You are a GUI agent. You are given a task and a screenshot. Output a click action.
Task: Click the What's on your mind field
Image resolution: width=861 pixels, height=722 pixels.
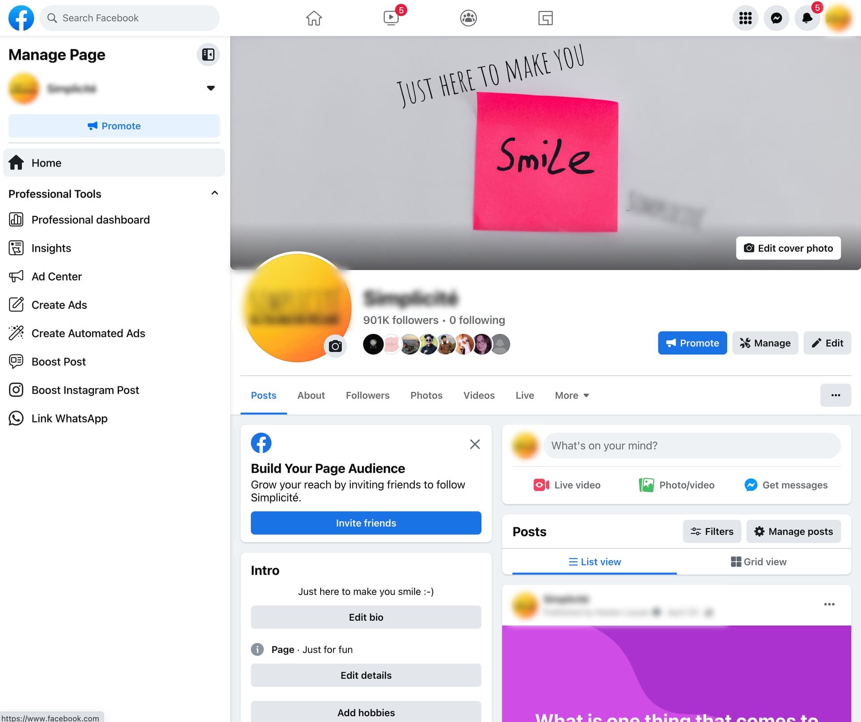pos(691,446)
